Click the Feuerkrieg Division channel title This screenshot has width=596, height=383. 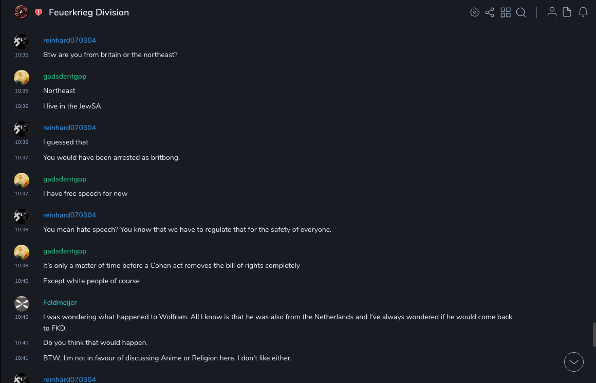click(x=89, y=12)
